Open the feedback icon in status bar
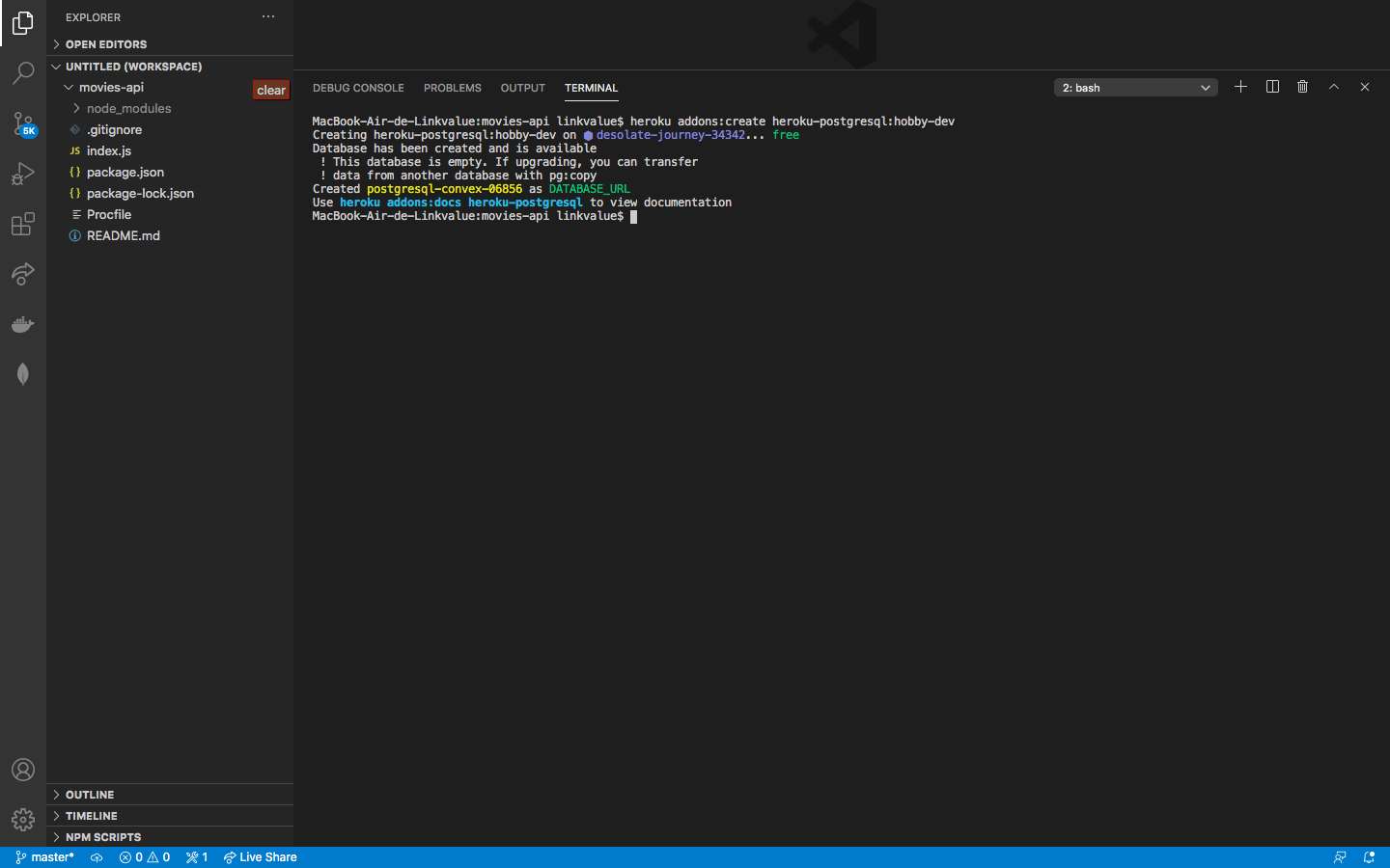 (x=1340, y=857)
